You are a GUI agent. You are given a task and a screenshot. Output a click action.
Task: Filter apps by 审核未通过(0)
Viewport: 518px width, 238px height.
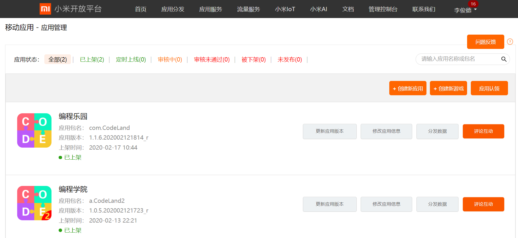[x=212, y=59]
